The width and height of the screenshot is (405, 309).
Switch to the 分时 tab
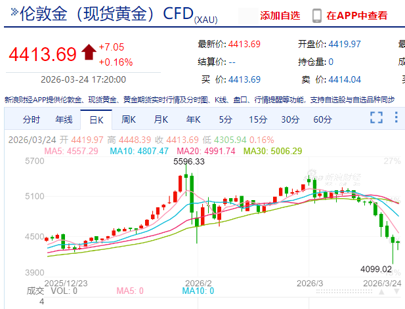tap(32, 119)
